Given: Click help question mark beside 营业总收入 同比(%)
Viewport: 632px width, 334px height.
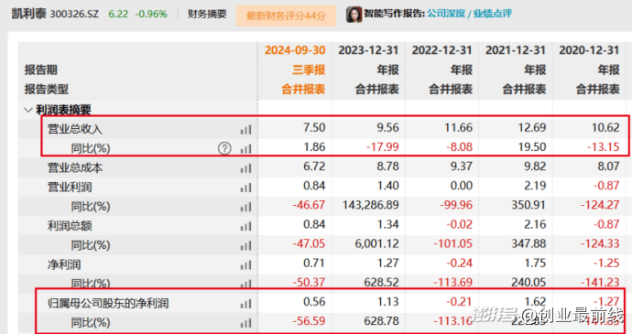Looking at the screenshot, I should point(224,148).
